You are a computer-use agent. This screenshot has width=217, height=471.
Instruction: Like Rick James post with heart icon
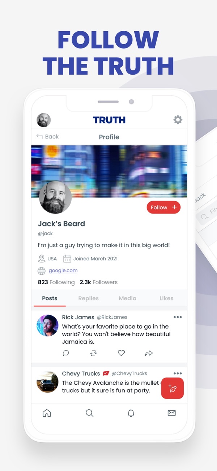[x=121, y=353]
